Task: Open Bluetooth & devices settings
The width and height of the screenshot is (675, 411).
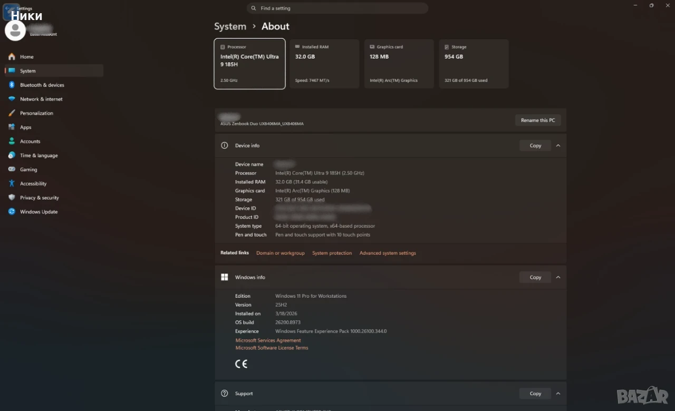Action: (54, 85)
